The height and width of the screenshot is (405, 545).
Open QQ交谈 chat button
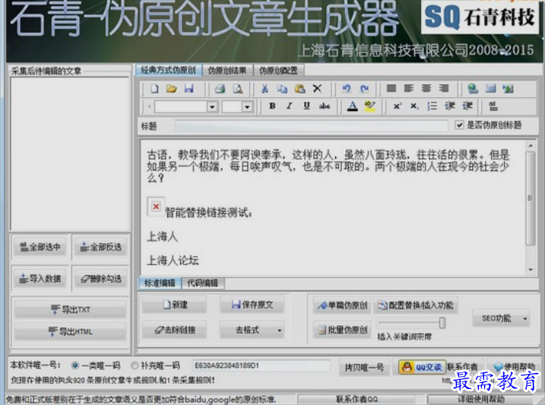422,367
